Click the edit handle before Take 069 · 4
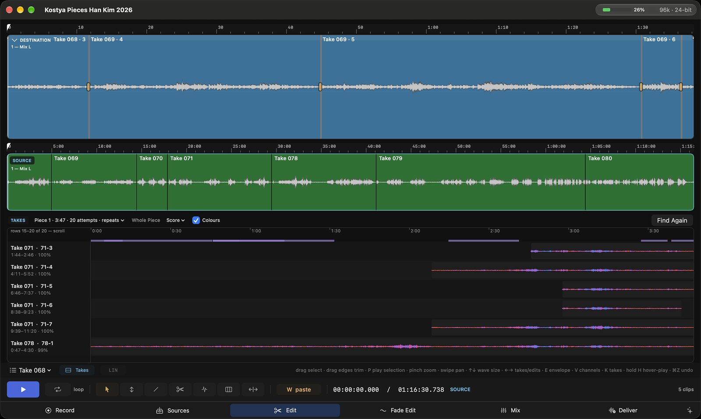Viewport: 701px width, 419px height. [x=89, y=87]
